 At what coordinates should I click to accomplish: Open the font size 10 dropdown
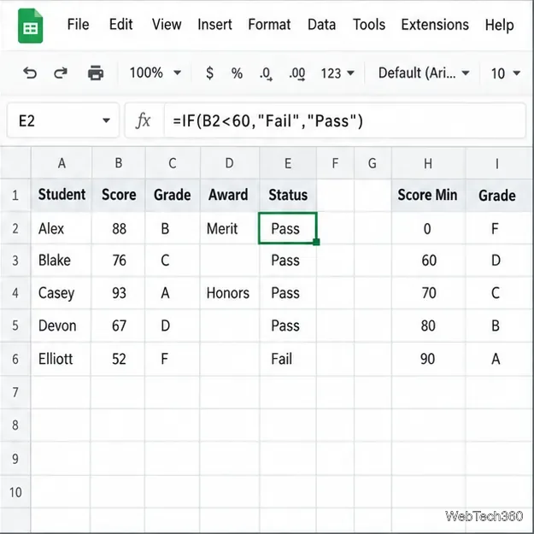tap(506, 73)
